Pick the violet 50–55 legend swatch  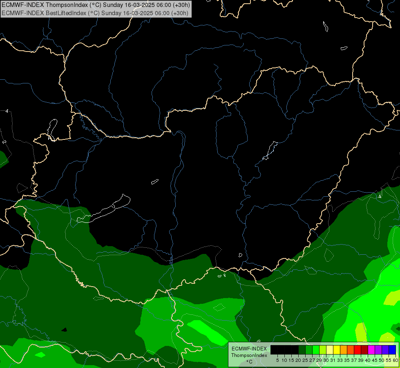[x=385, y=350]
